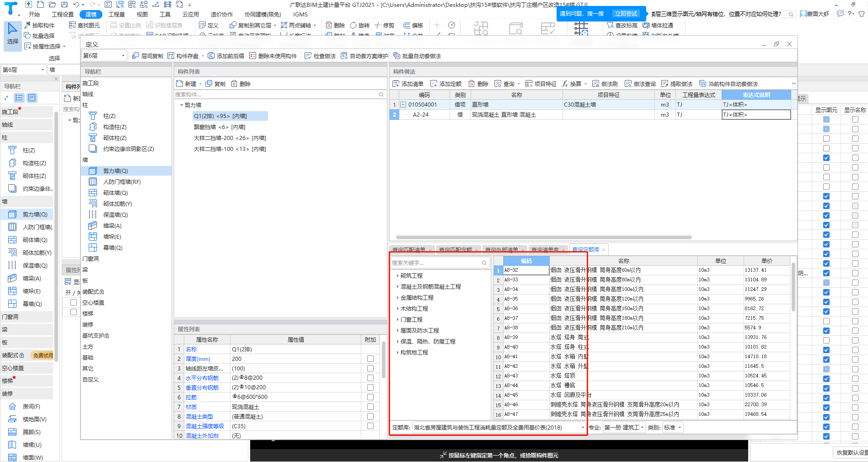Image resolution: width=868 pixels, height=462 pixels.
Task: Click 批量自动套做法
Action: [x=417, y=56]
